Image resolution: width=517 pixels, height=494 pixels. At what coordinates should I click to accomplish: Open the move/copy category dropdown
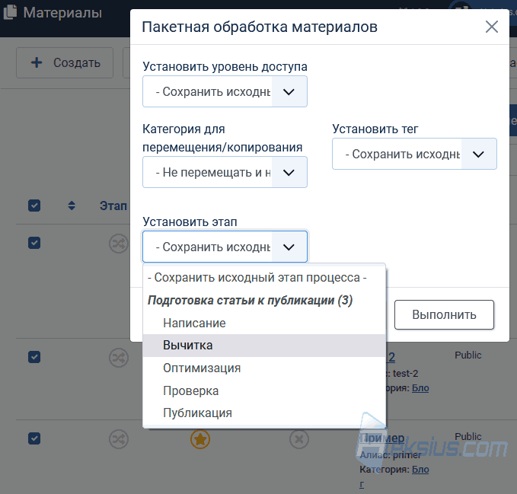(225, 172)
